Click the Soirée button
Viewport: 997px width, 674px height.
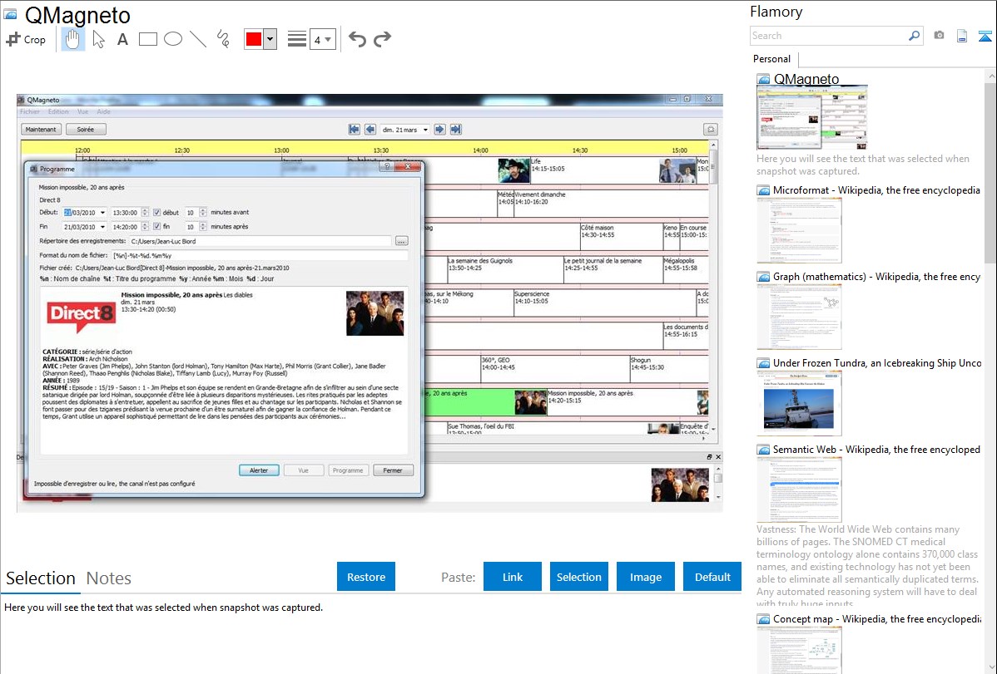tap(86, 130)
